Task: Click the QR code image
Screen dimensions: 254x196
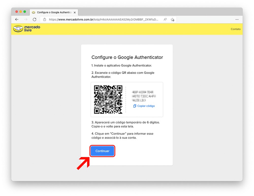Action: coord(108,99)
